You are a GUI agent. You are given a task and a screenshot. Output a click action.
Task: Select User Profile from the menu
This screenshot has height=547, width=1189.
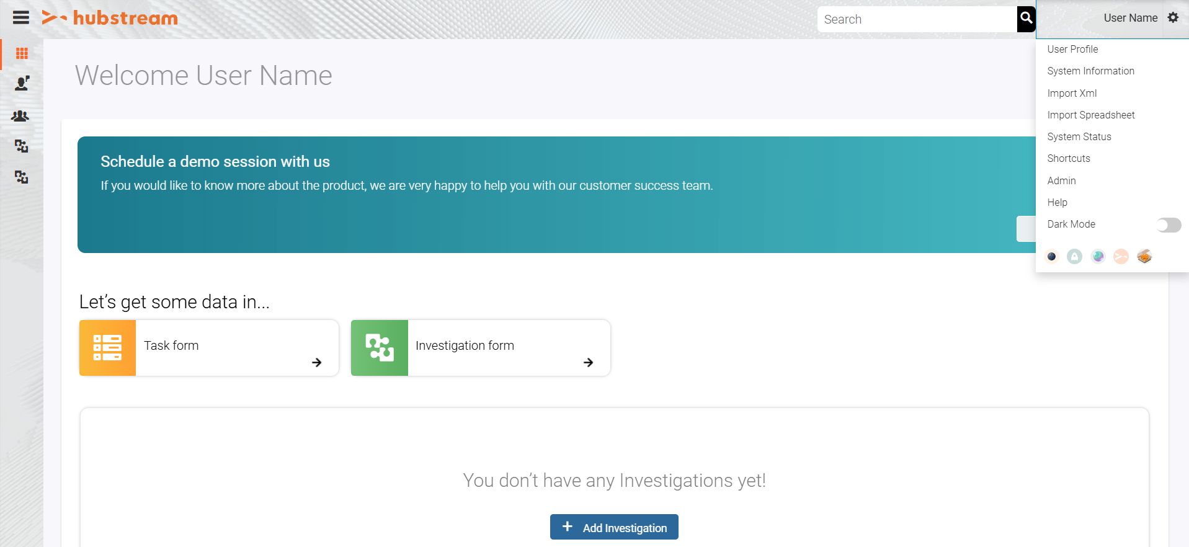point(1072,49)
